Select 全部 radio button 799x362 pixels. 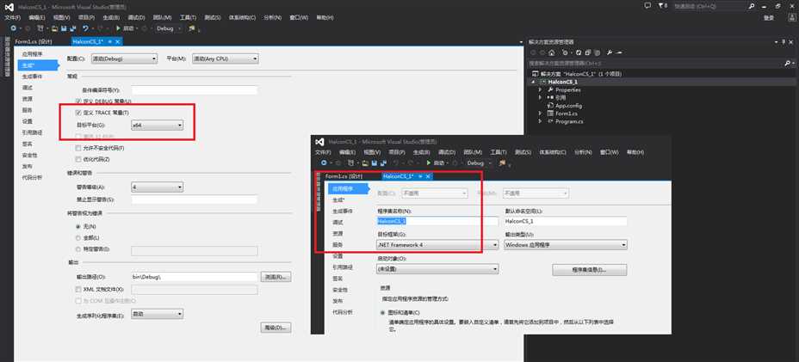(x=78, y=238)
